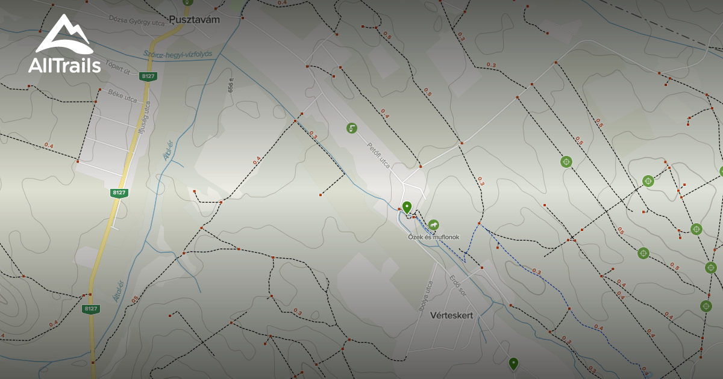
Task: Click the AllTrails mountain logo icon
Action: pos(62,33)
